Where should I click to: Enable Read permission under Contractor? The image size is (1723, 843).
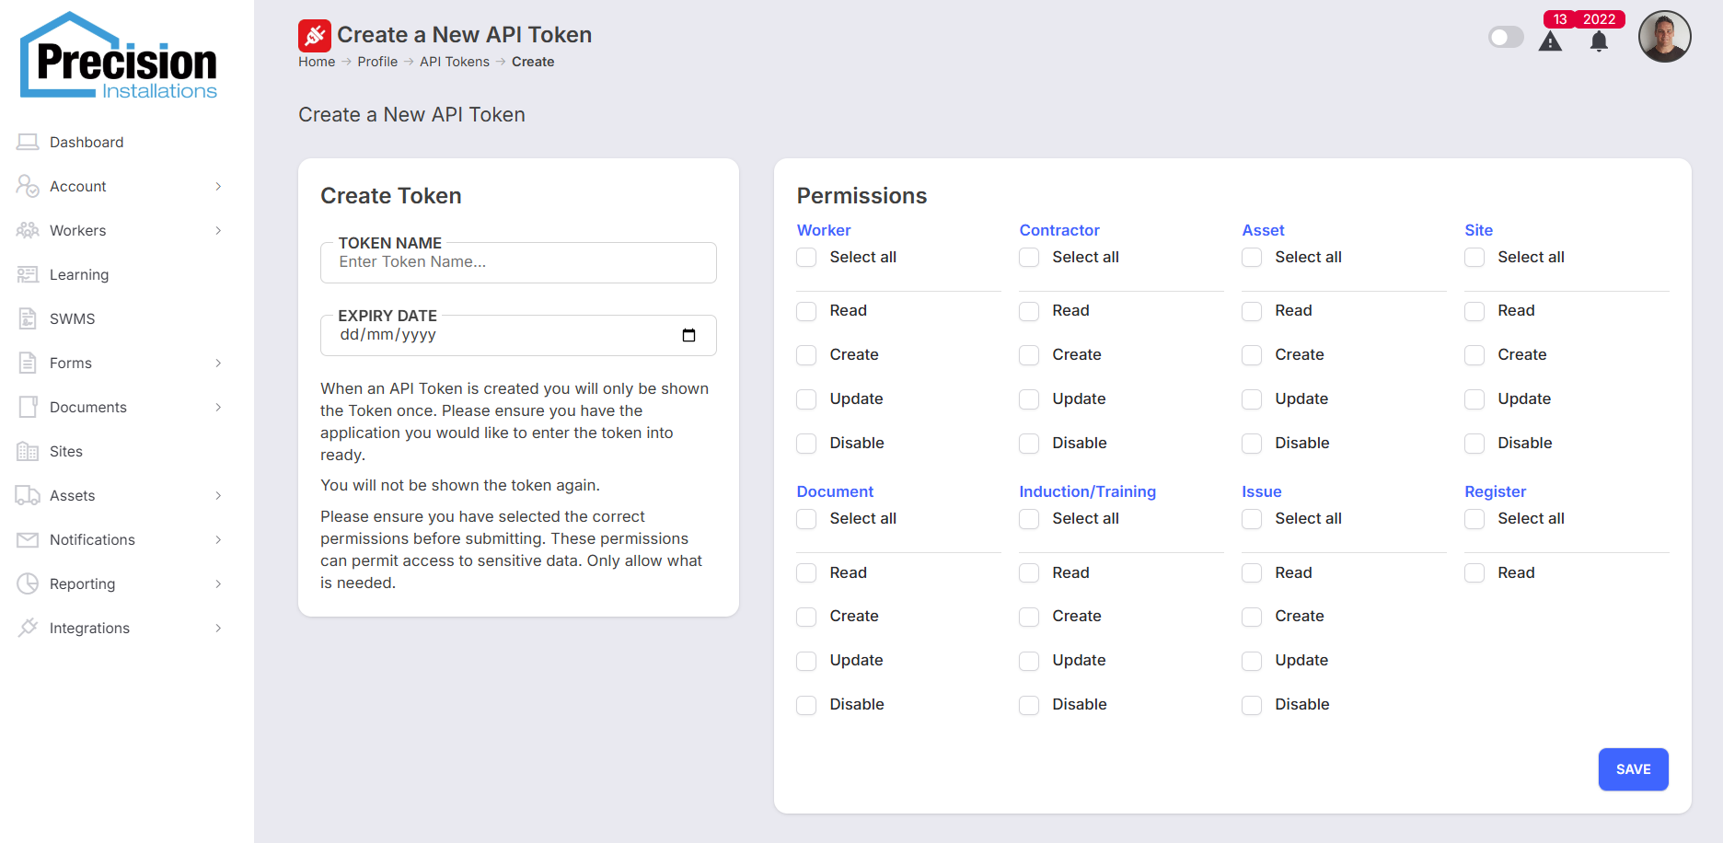(x=1029, y=311)
